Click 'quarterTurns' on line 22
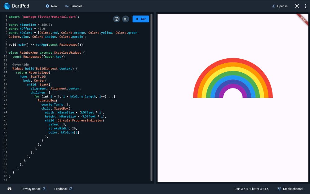Screen dimensions: 310x194 52,105
